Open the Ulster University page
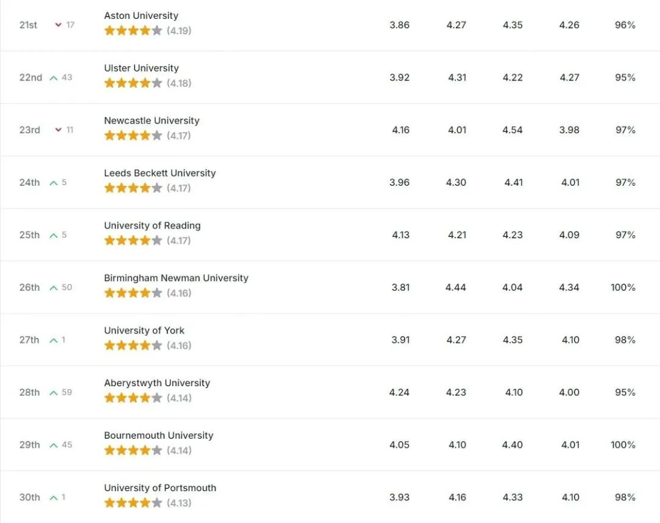The image size is (660, 523). pos(141,68)
